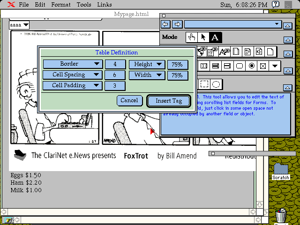Open the Links menu
The image size is (300, 225).
tap(105, 5)
